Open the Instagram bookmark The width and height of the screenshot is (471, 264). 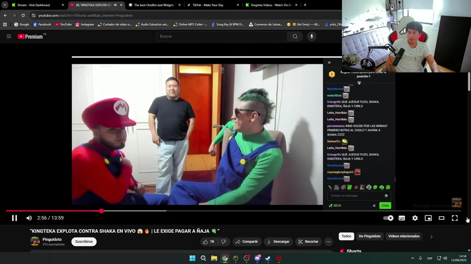[x=85, y=25]
